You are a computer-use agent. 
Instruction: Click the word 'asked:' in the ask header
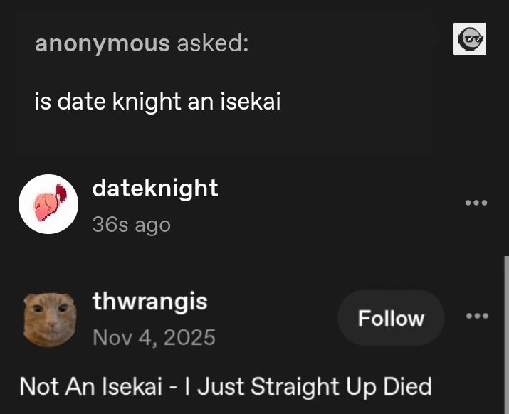(212, 43)
